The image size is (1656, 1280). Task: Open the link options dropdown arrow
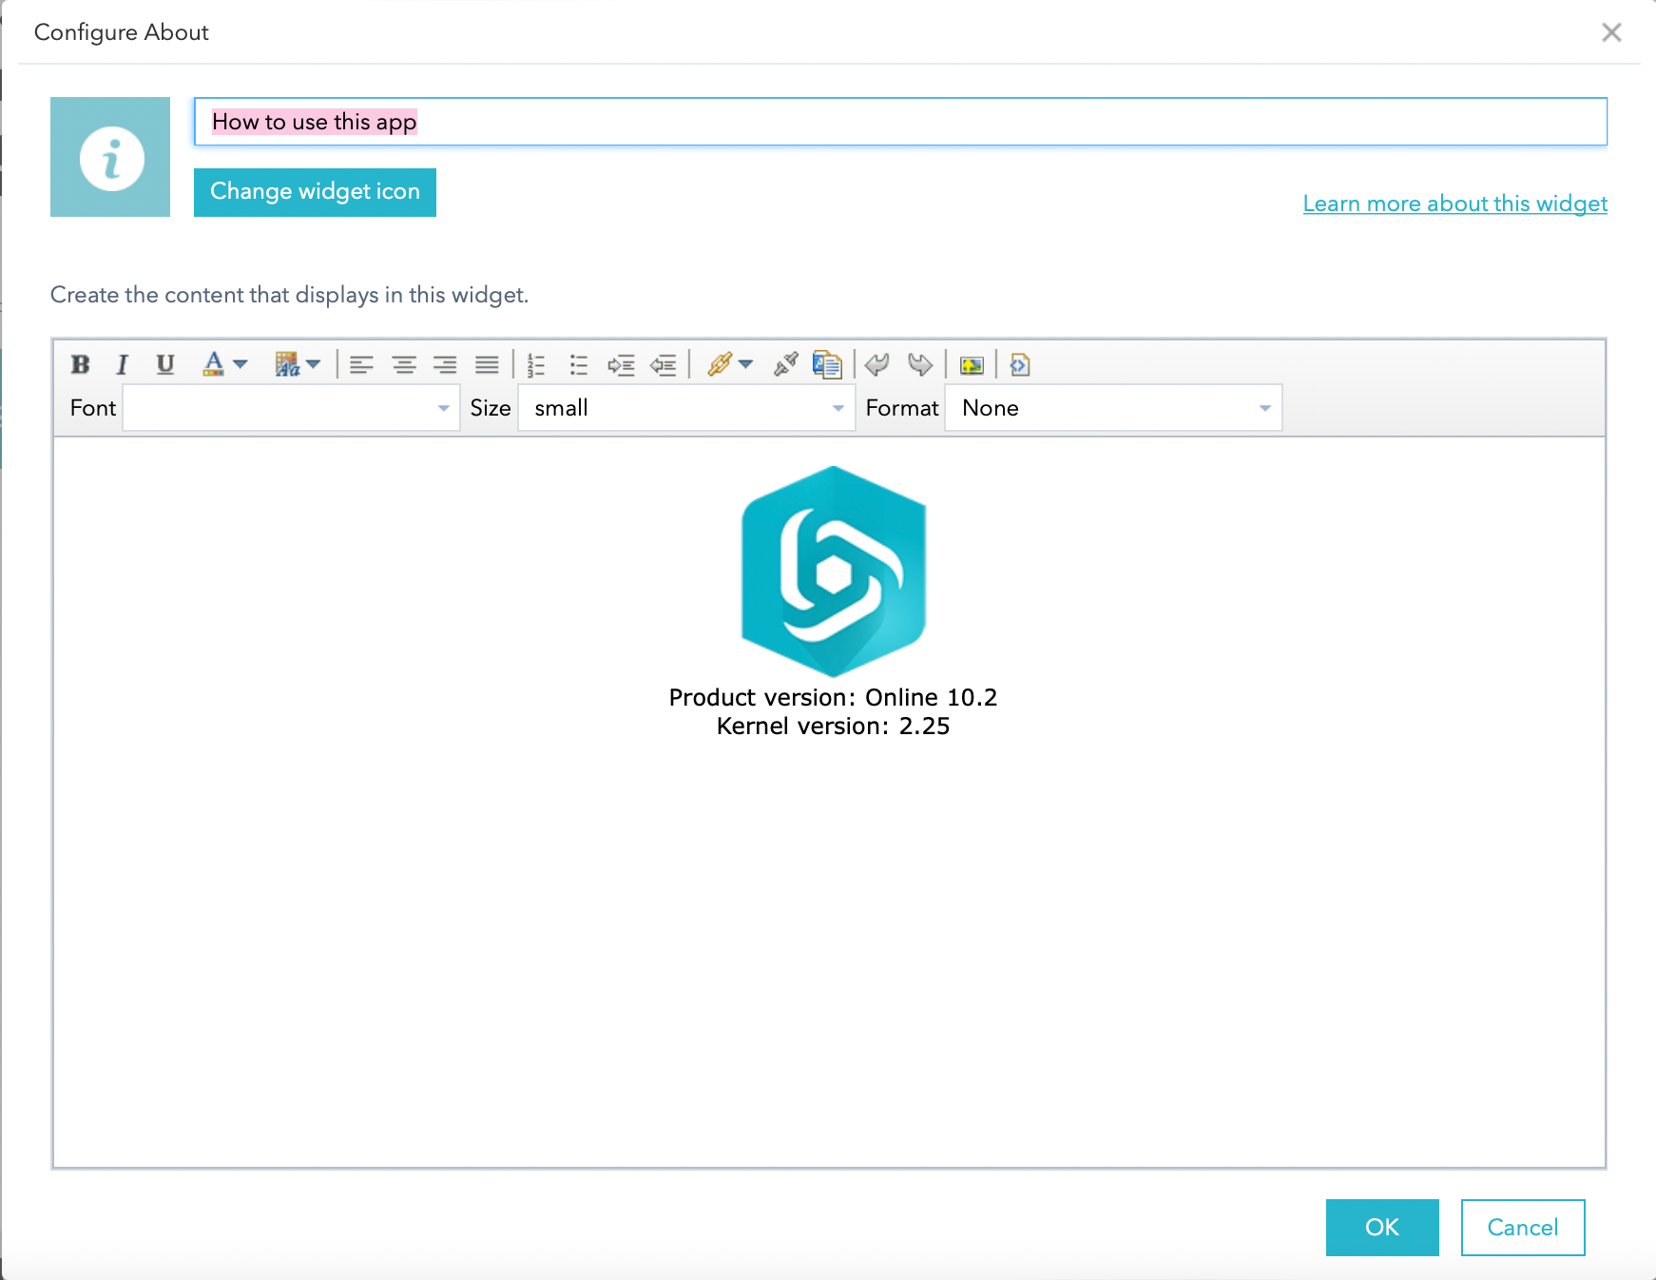pos(746,364)
